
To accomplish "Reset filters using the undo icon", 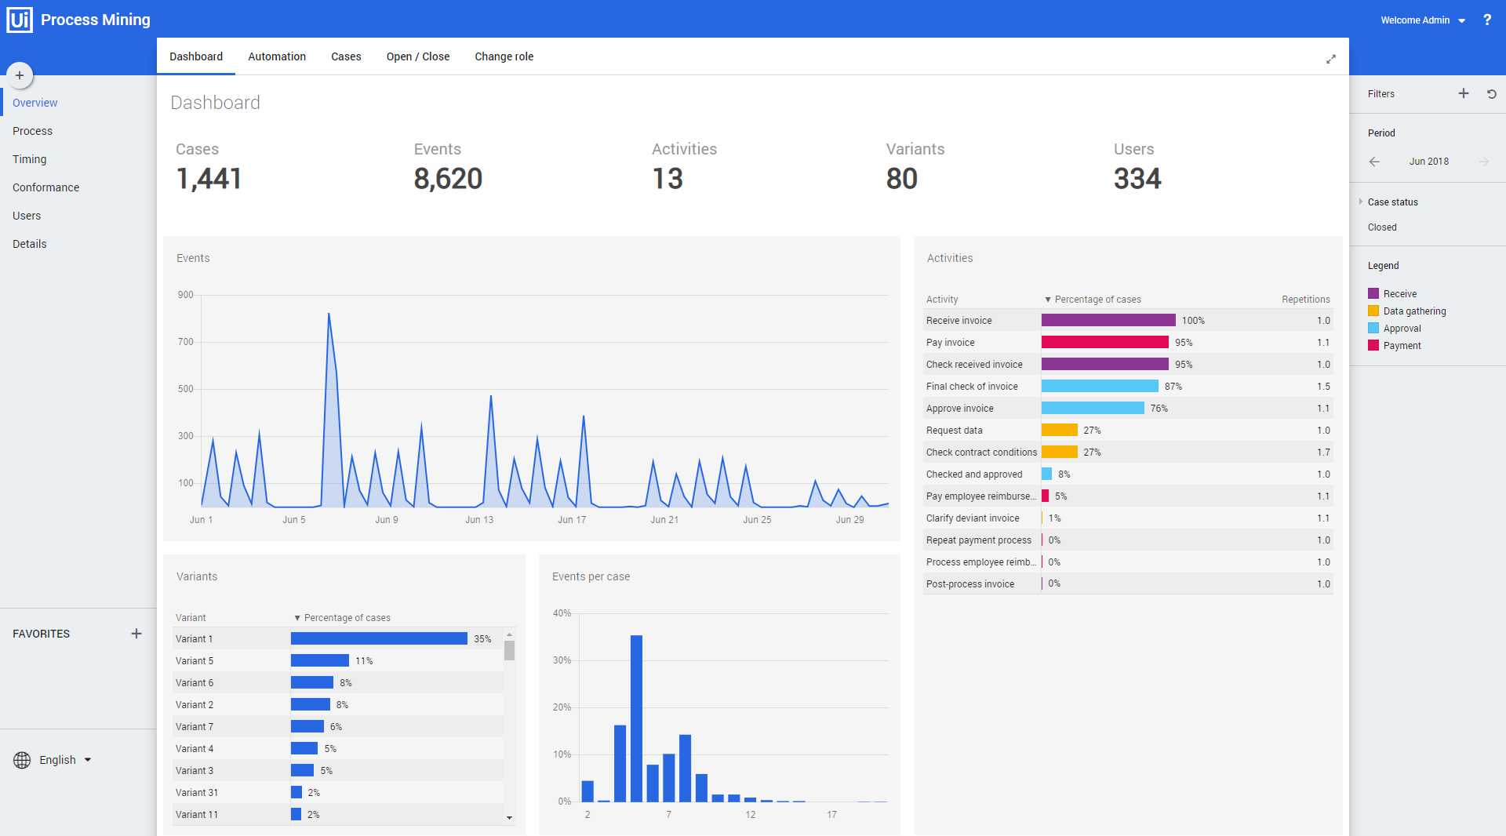I will pos(1492,93).
